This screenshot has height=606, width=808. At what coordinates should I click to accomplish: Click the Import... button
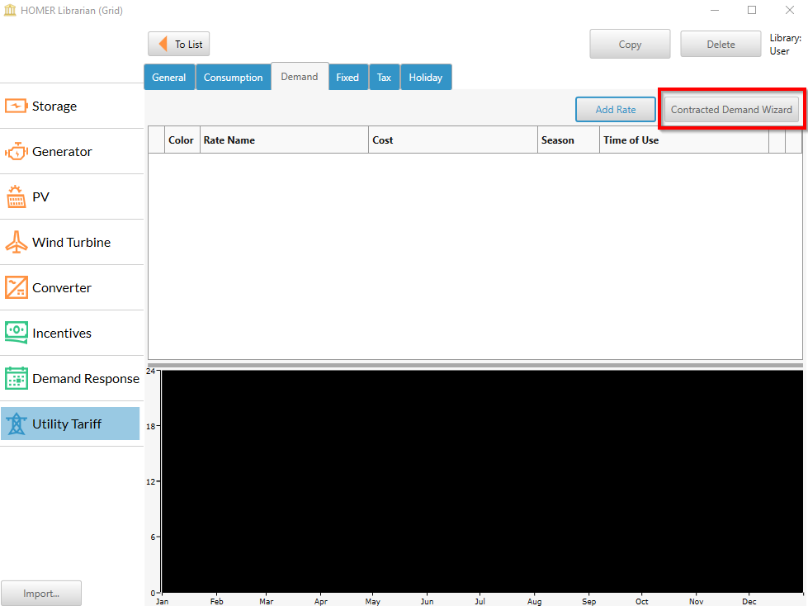click(41, 593)
